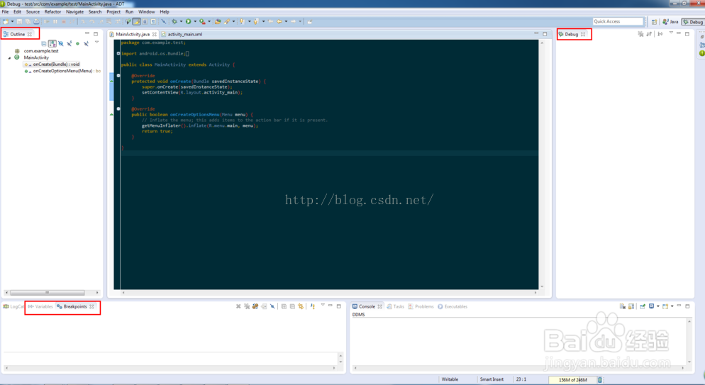Open the Window menu

(147, 11)
